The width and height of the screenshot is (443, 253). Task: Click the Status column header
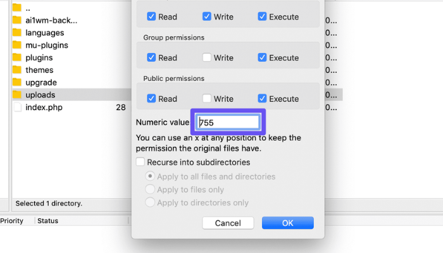click(48, 221)
